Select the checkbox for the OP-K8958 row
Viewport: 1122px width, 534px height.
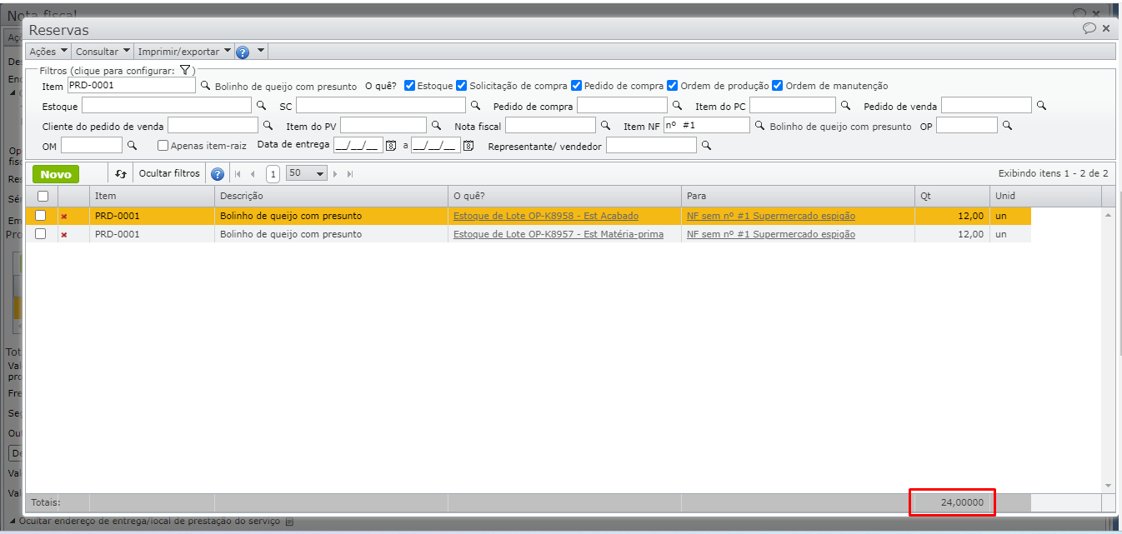point(41,216)
